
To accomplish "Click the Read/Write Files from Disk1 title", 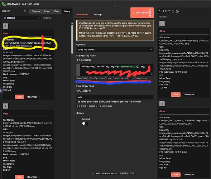I will click(23, 4).
